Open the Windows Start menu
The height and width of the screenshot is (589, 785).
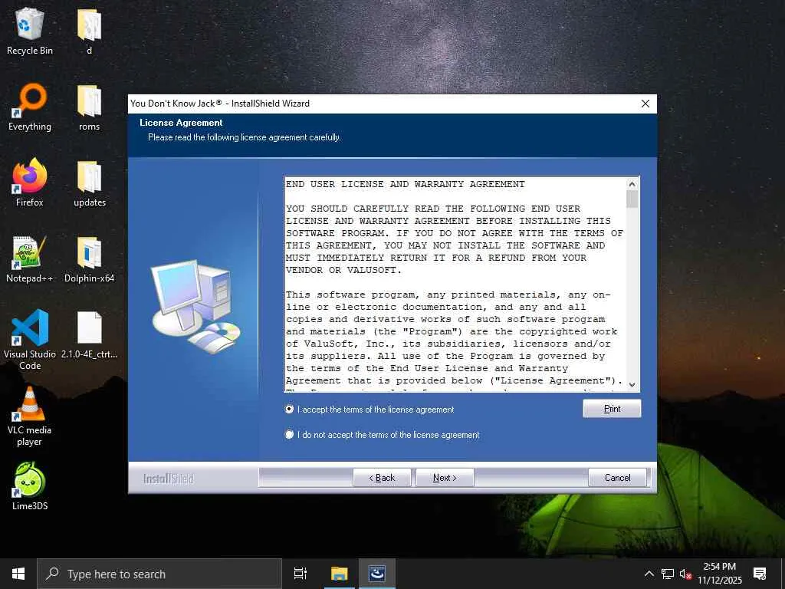tap(18, 574)
